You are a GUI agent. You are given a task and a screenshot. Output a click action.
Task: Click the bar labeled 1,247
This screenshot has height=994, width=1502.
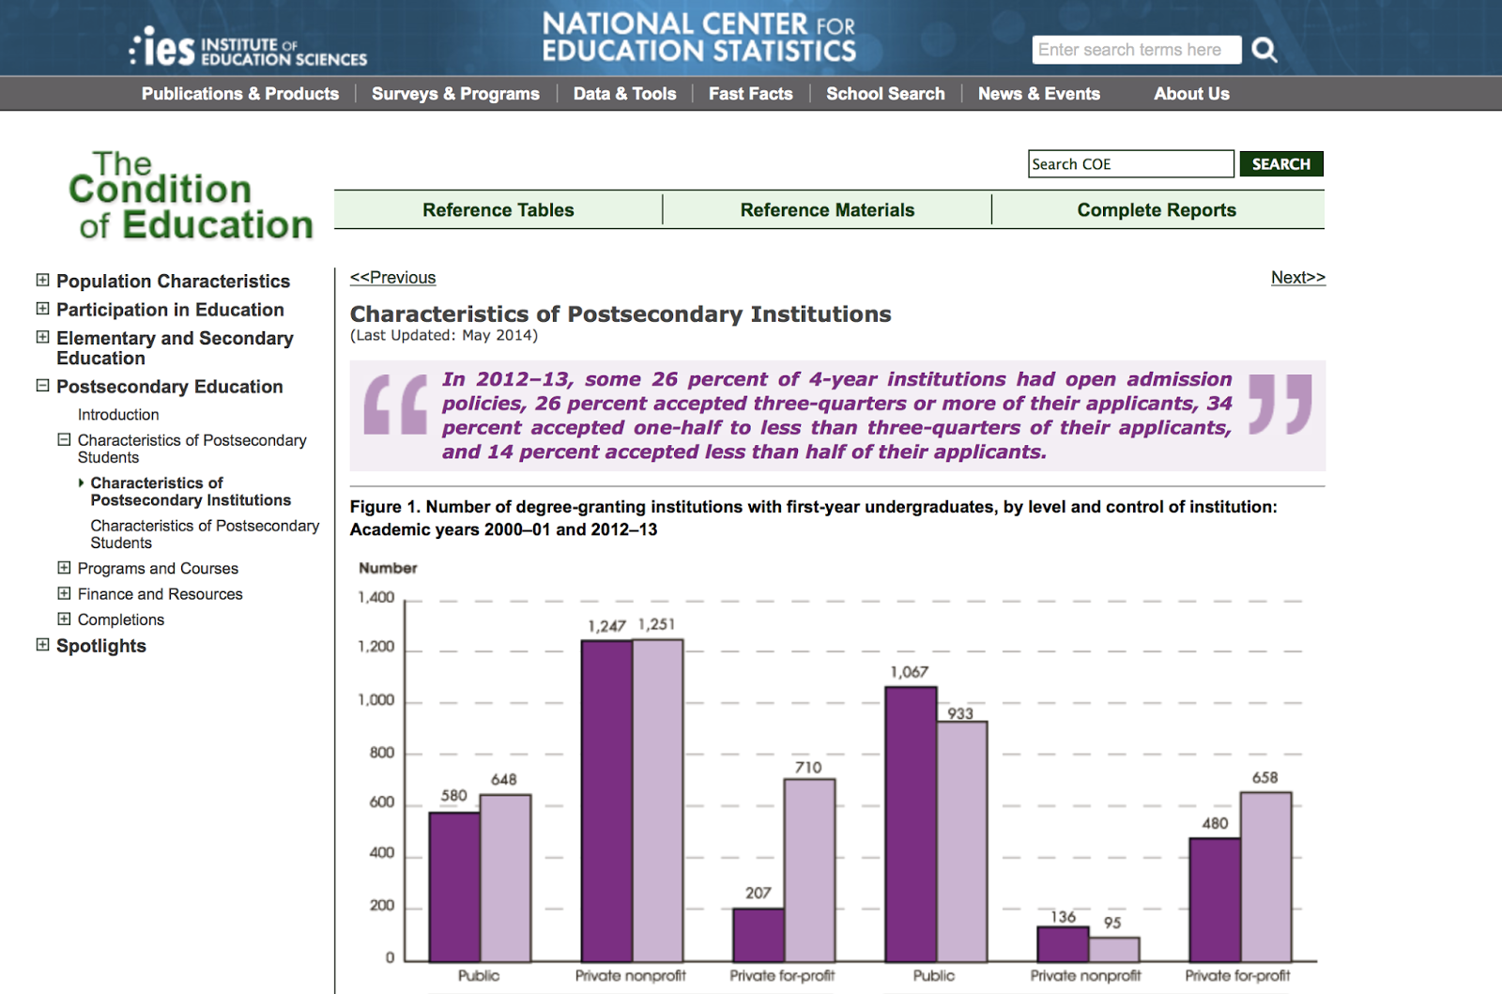[606, 801]
